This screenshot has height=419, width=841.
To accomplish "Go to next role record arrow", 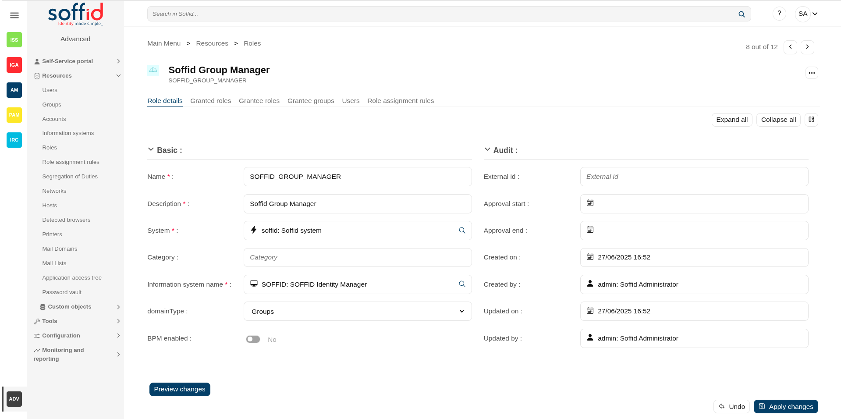I will 807,47.
